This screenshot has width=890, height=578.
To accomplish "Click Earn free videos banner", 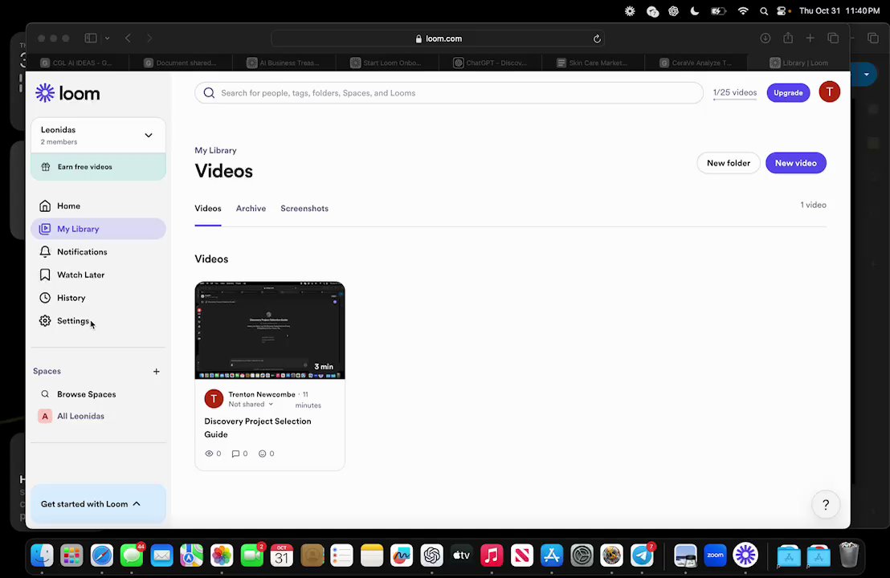I will 98,167.
